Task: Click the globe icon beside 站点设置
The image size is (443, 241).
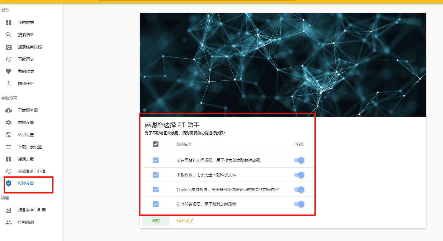Action: tap(9, 135)
